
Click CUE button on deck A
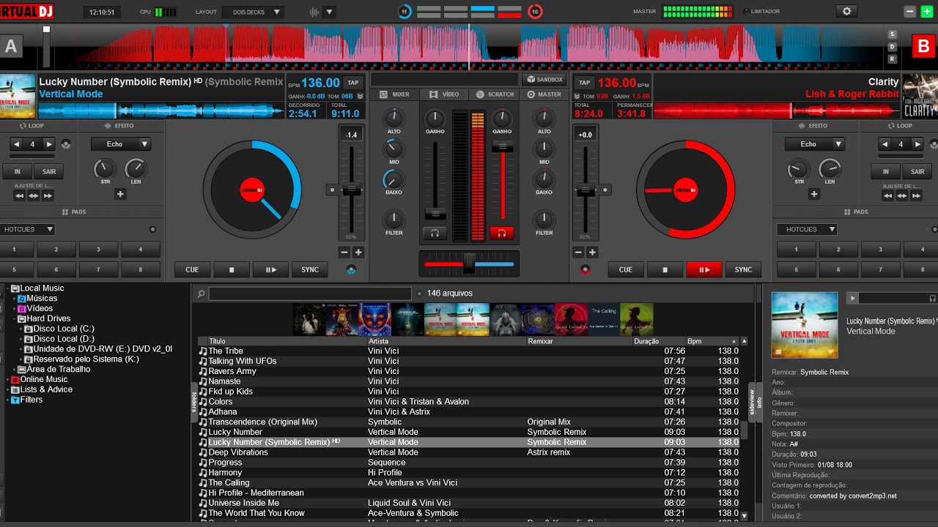(192, 269)
